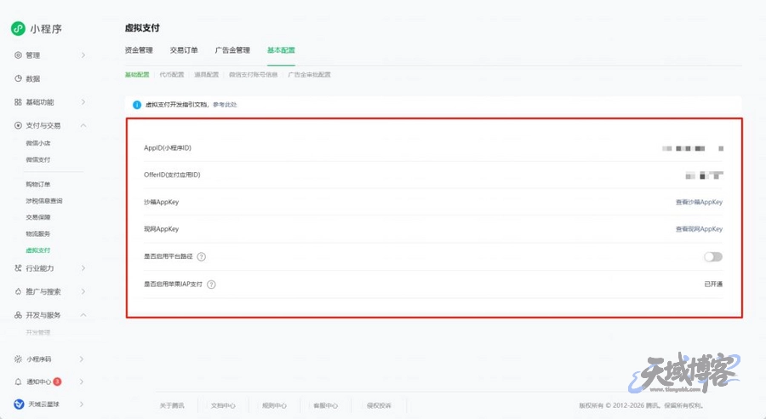
Task: Click the 推广与搜索 flame icon
Action: pyautogui.click(x=18, y=291)
